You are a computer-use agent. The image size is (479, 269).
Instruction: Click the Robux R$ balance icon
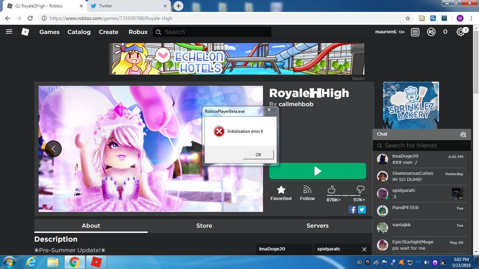[431, 32]
